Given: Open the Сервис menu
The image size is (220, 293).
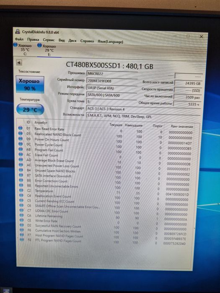Looking at the screenshot, I should pos(49,40).
